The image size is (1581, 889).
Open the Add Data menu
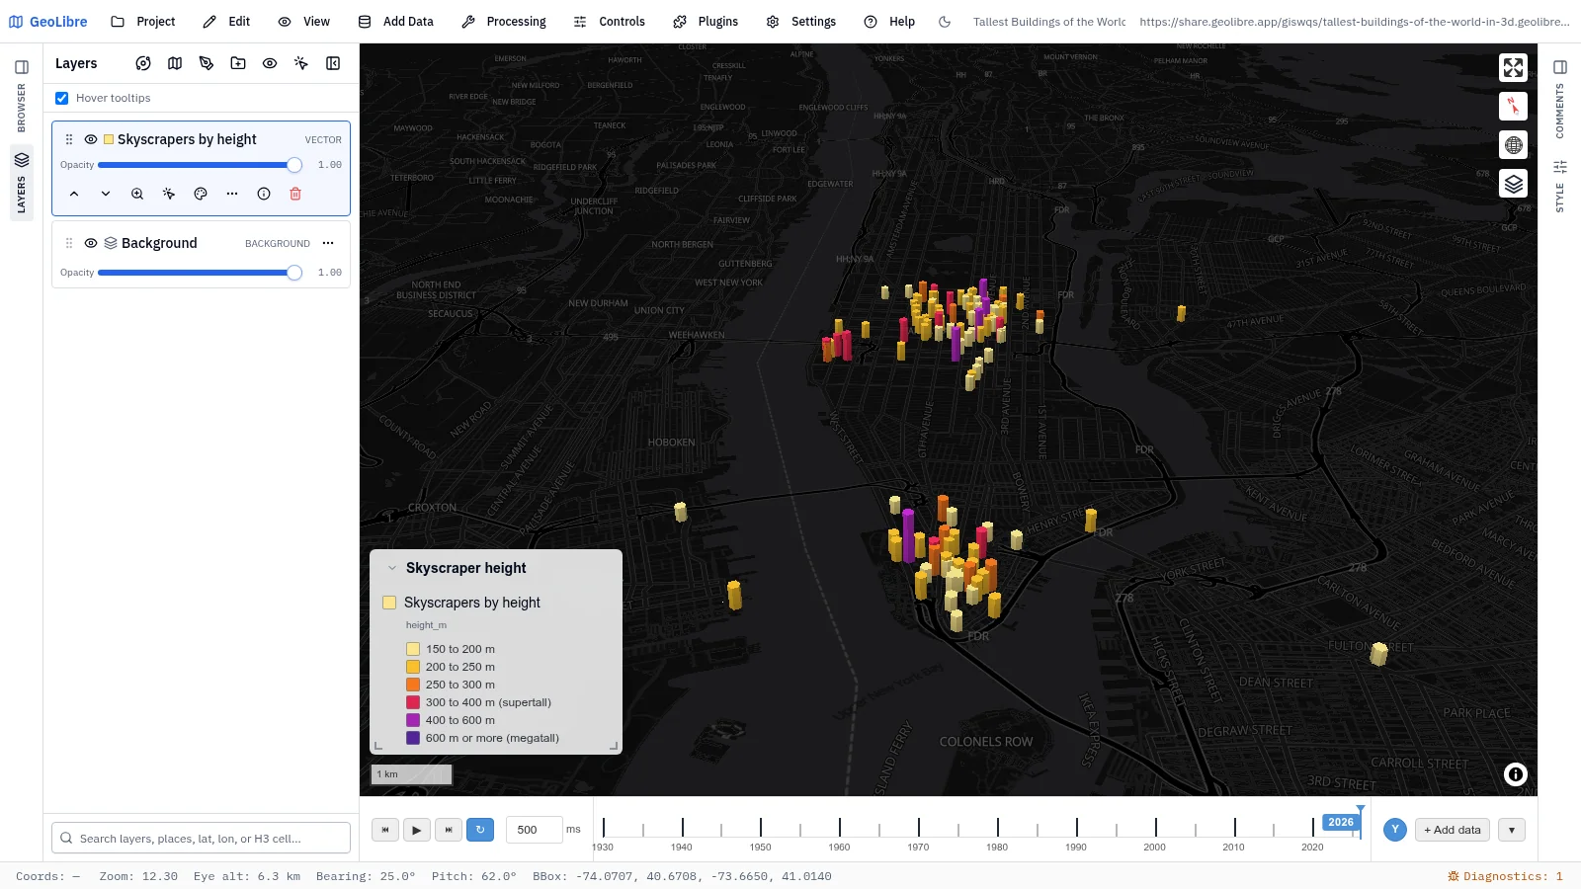tap(396, 22)
